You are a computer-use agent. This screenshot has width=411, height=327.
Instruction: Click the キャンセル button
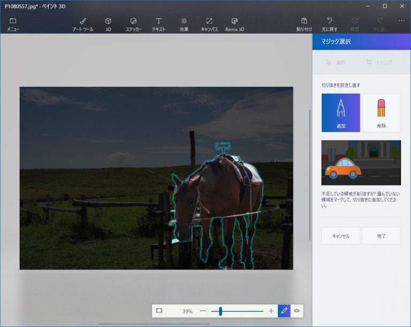click(341, 236)
